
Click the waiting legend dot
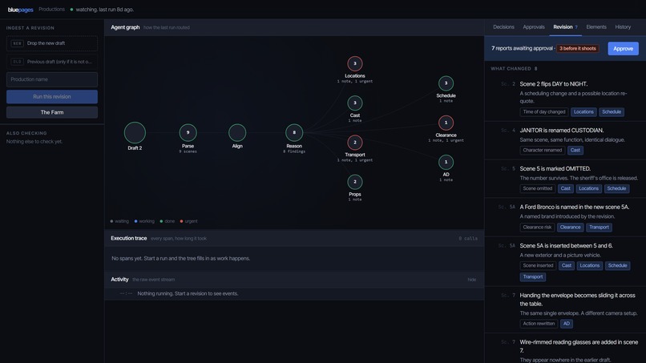111,221
